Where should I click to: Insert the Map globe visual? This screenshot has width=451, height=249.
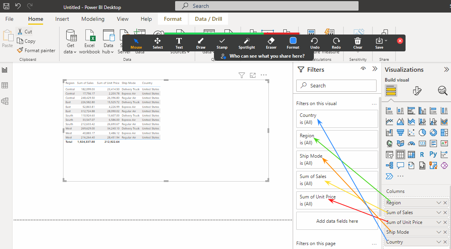point(389,144)
